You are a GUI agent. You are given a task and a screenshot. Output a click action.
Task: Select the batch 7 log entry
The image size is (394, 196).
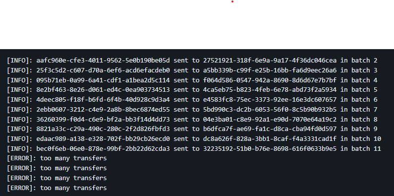point(192,110)
